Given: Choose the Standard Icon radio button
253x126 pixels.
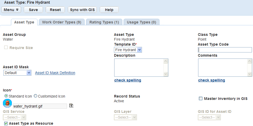Looking at the screenshot, I should 6,96.
